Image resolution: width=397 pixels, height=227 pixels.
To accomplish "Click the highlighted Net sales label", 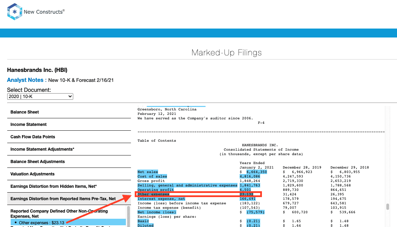I will coord(147,172).
